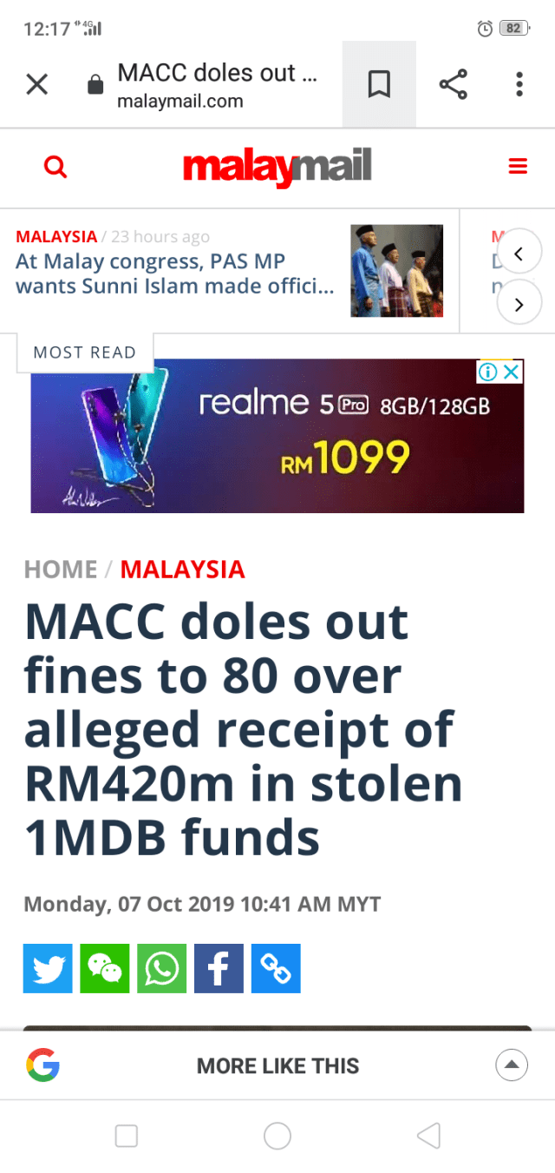555x1173 pixels.
Task: Share article via WeChat
Action: click(x=104, y=968)
